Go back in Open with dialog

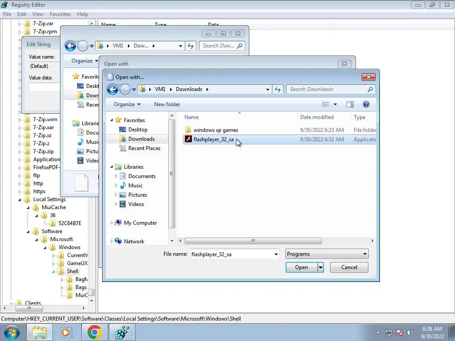(112, 89)
